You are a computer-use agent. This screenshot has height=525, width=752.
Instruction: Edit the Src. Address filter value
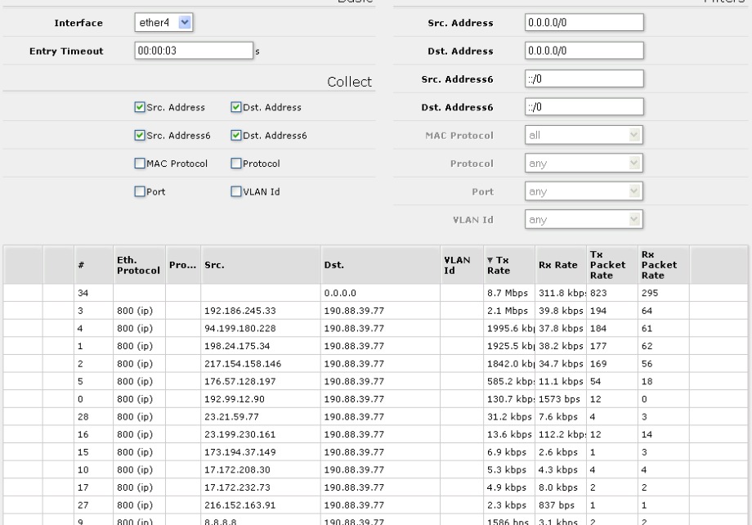tap(584, 22)
